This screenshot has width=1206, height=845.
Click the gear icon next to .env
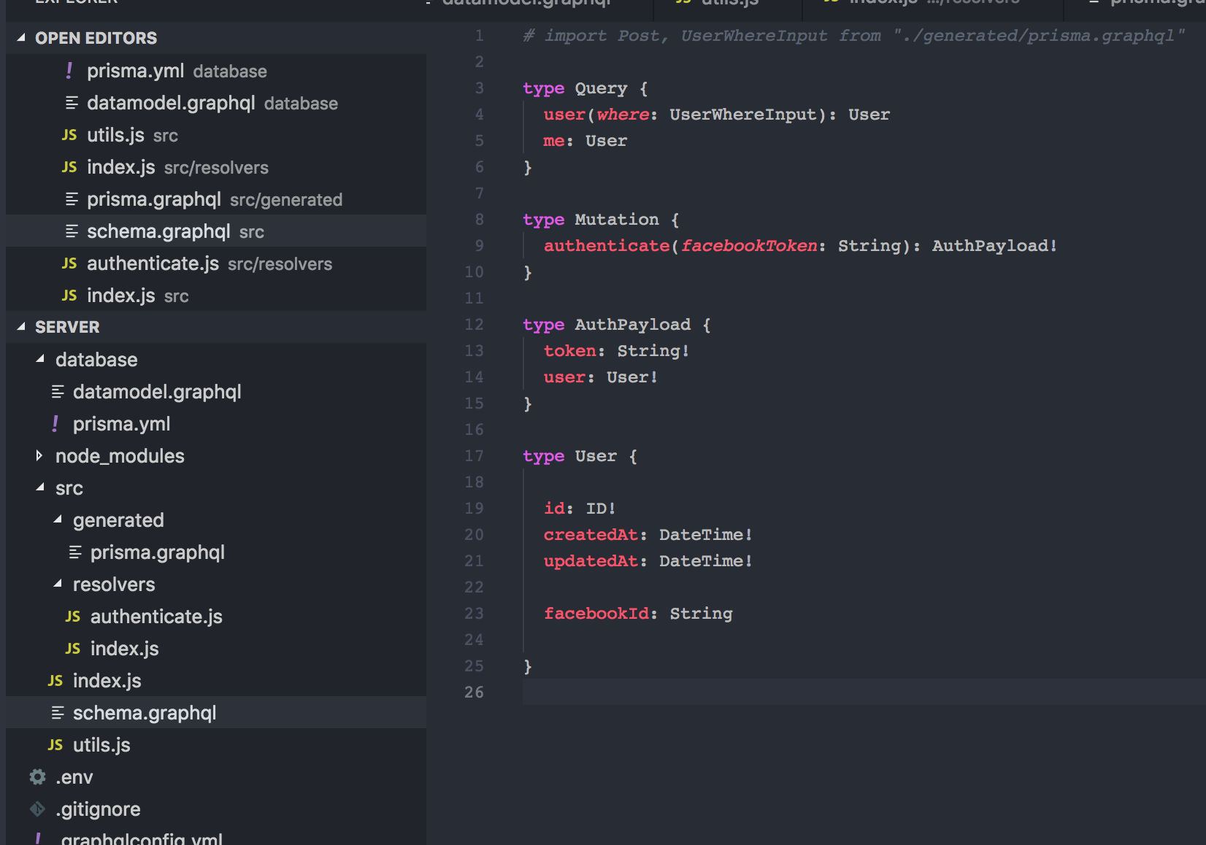[x=38, y=777]
